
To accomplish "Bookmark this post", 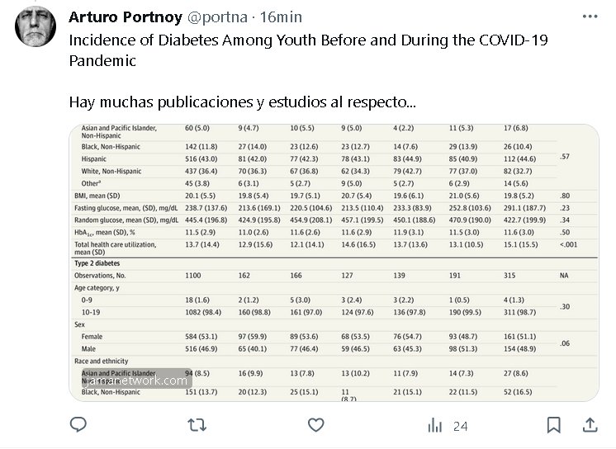I will tap(554, 425).
